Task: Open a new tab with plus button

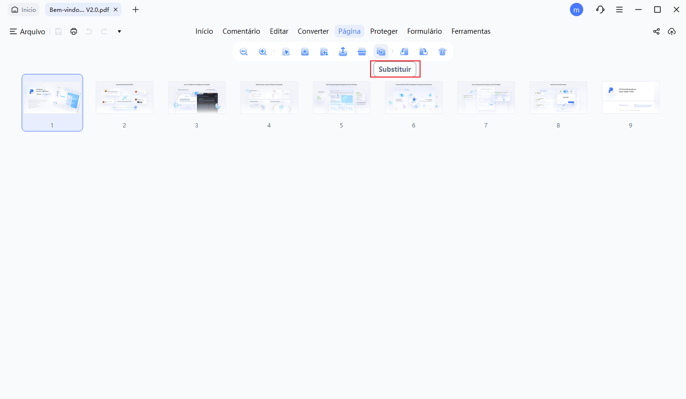Action: click(x=136, y=10)
